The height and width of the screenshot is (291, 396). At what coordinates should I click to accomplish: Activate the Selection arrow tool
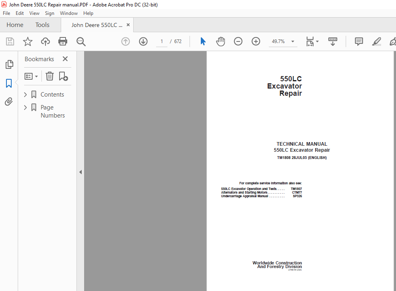203,41
